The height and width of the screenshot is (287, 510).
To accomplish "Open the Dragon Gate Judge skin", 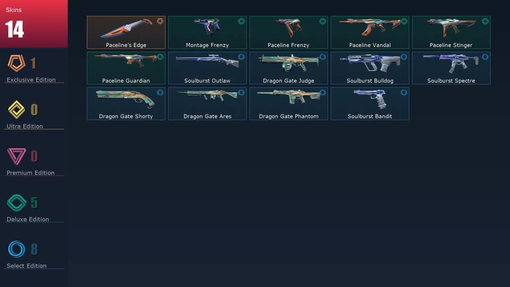I will point(289,68).
